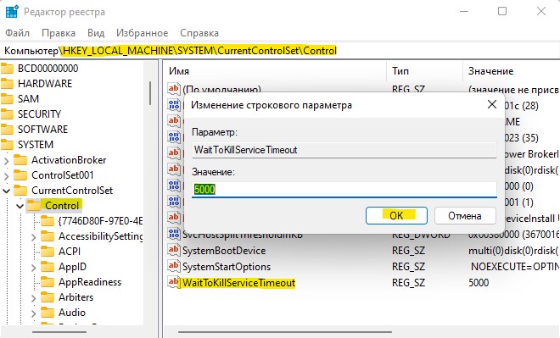This screenshot has width=560, height=338.
Task: Select the AppReadiness key
Action: (x=90, y=282)
